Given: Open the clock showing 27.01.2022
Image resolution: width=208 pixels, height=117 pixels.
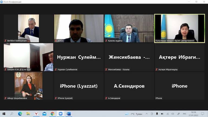Looking at the screenshot, I should [193, 114].
